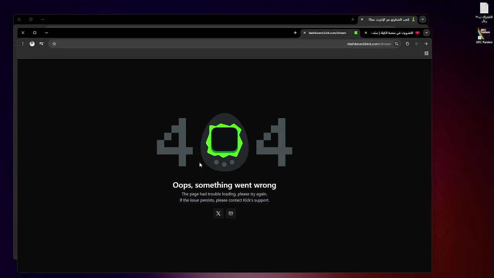Close the background browser window
This screenshot has height=278, width=494.
pos(19,19)
